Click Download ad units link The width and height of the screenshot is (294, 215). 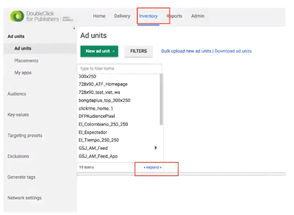[x=233, y=51]
